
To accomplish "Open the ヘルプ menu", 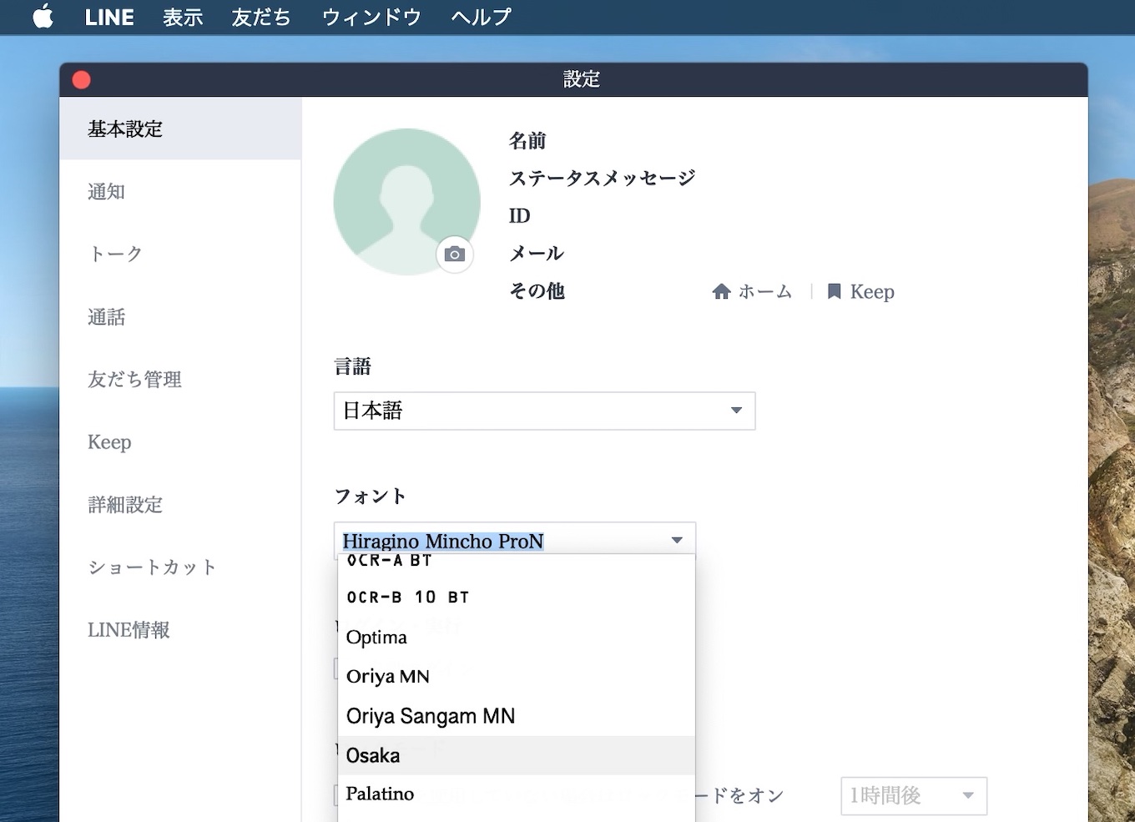I will coord(481,18).
